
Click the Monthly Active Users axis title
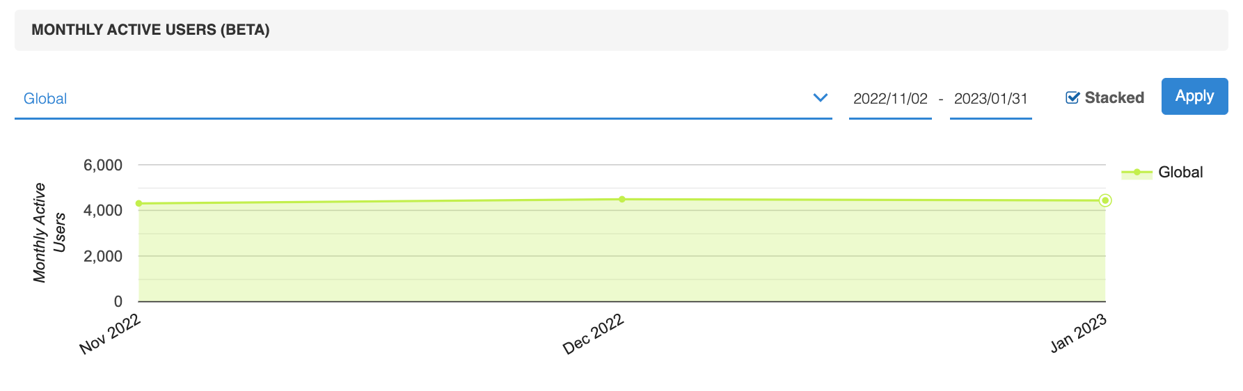pyautogui.click(x=49, y=232)
